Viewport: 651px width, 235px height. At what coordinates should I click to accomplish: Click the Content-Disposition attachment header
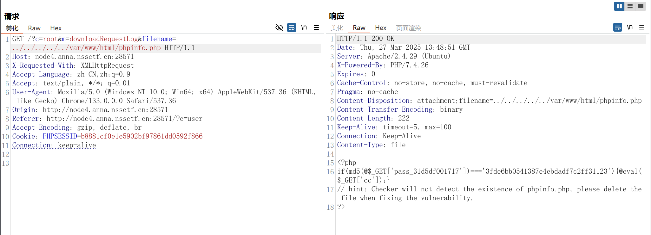pos(489,101)
